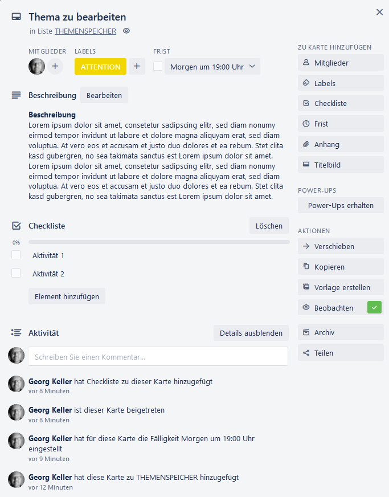The width and height of the screenshot is (389, 497).
Task: Click the eye watch icon beside THEMENSPEICHER
Action: [x=126, y=31]
